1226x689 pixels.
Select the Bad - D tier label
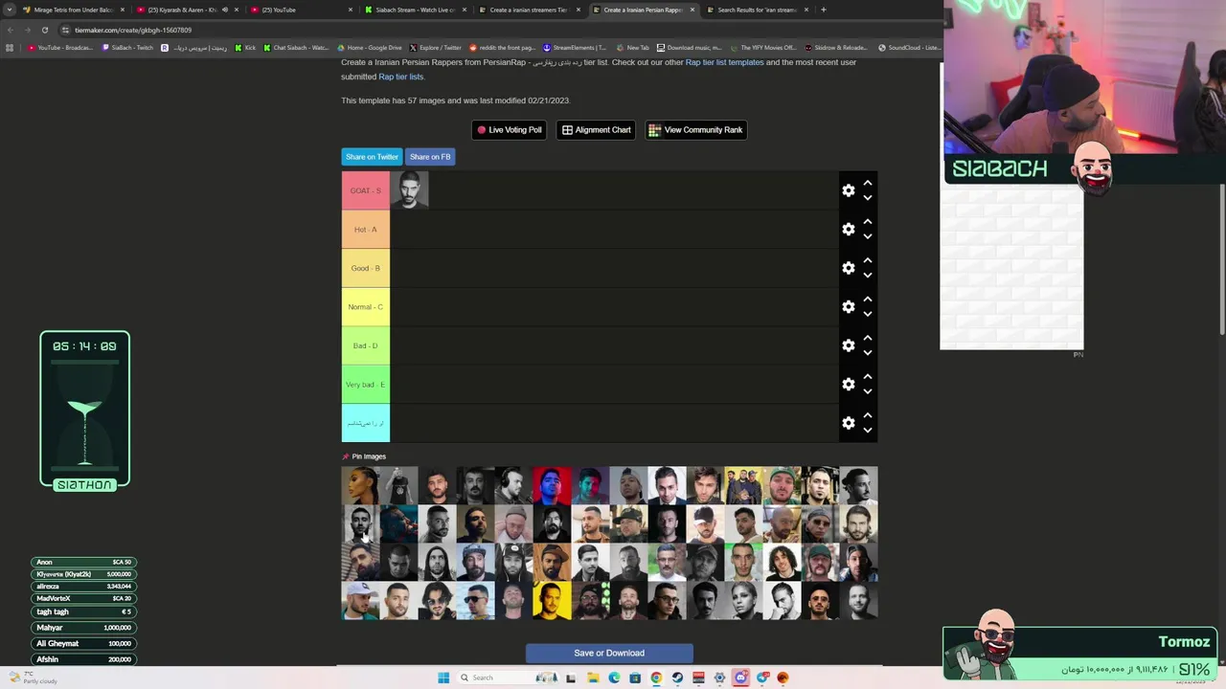click(x=365, y=345)
